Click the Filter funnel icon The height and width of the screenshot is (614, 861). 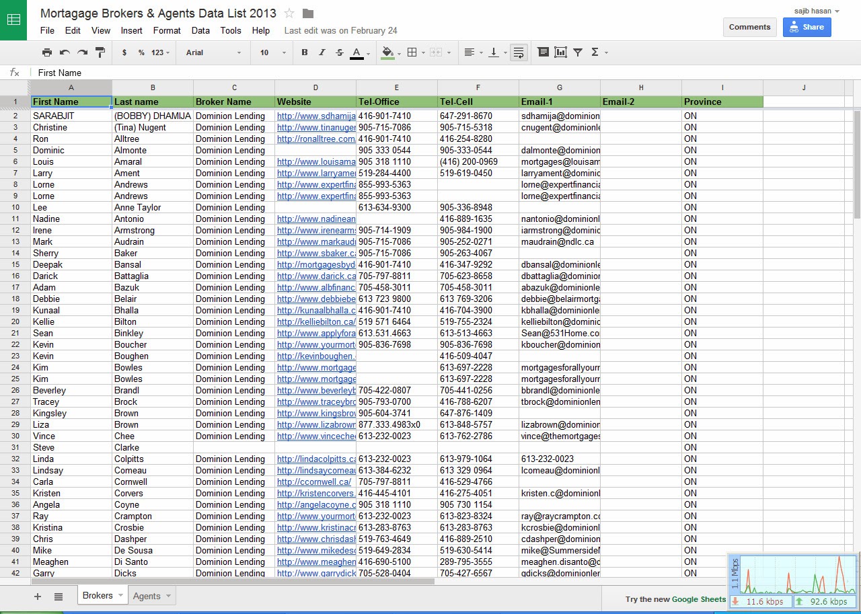578,52
